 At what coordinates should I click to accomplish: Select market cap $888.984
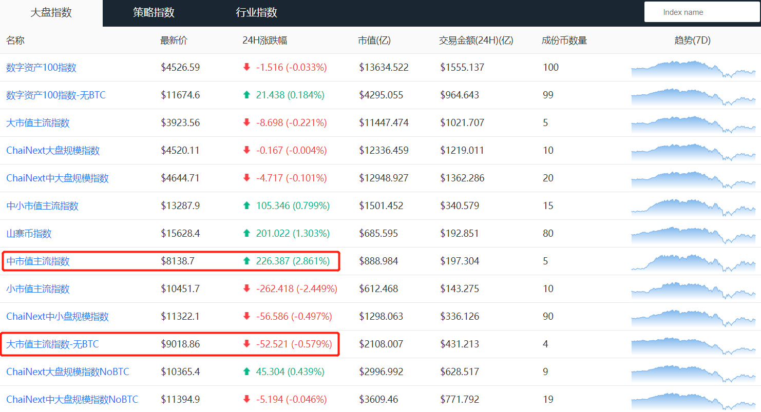coord(378,261)
